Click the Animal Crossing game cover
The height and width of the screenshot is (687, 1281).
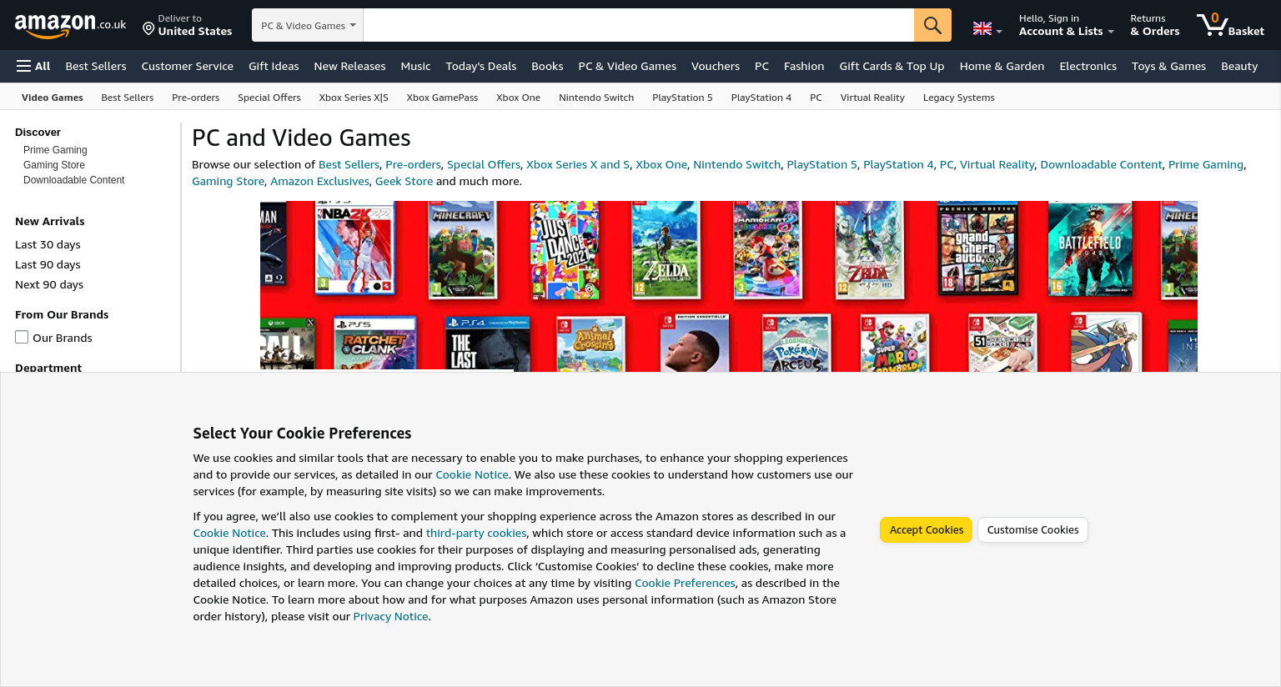coord(590,343)
